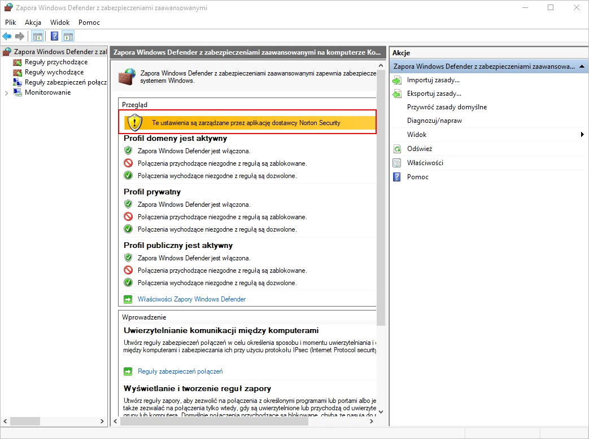The width and height of the screenshot is (589, 439).
Task: Click the yellow warning shield icon
Action: [134, 123]
